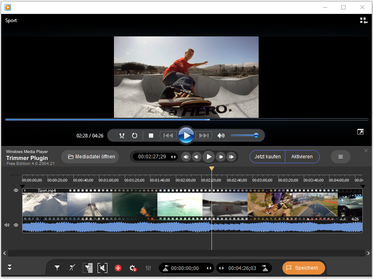Skip to previous track in Media Player
The height and width of the screenshot is (279, 373).
click(x=168, y=135)
